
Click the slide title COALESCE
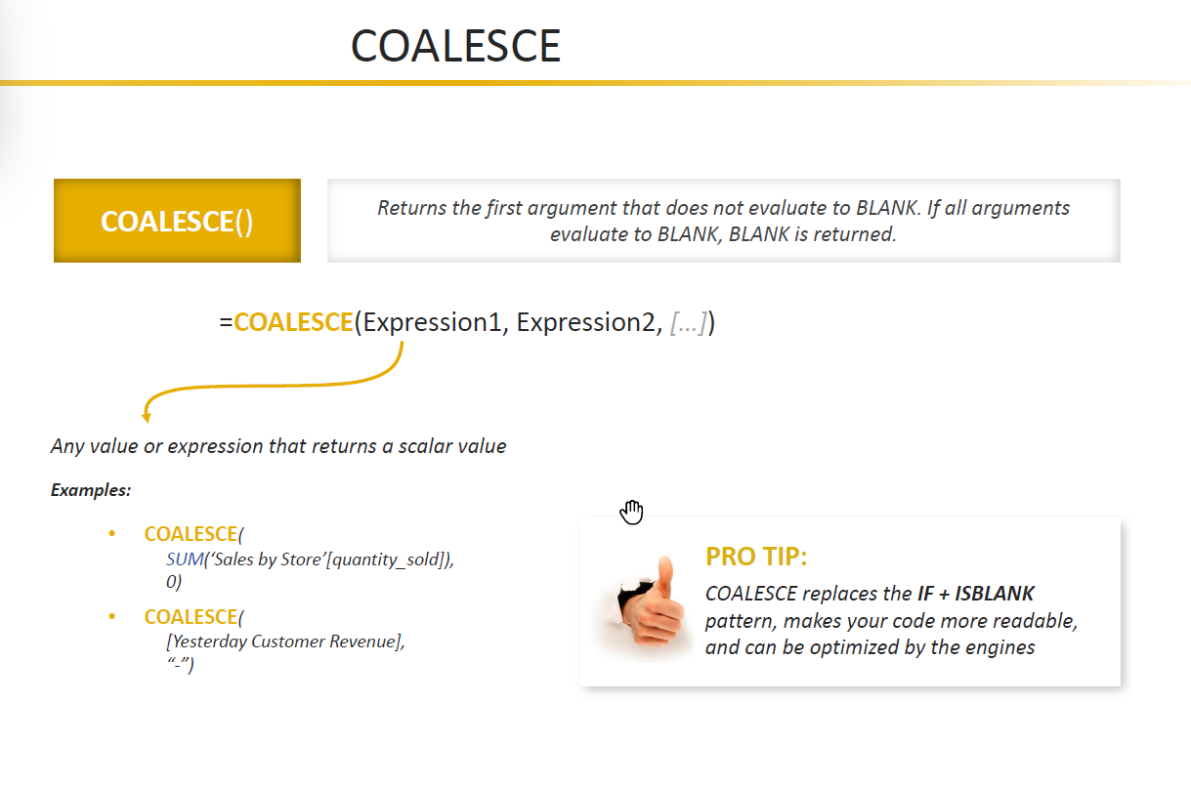point(455,46)
